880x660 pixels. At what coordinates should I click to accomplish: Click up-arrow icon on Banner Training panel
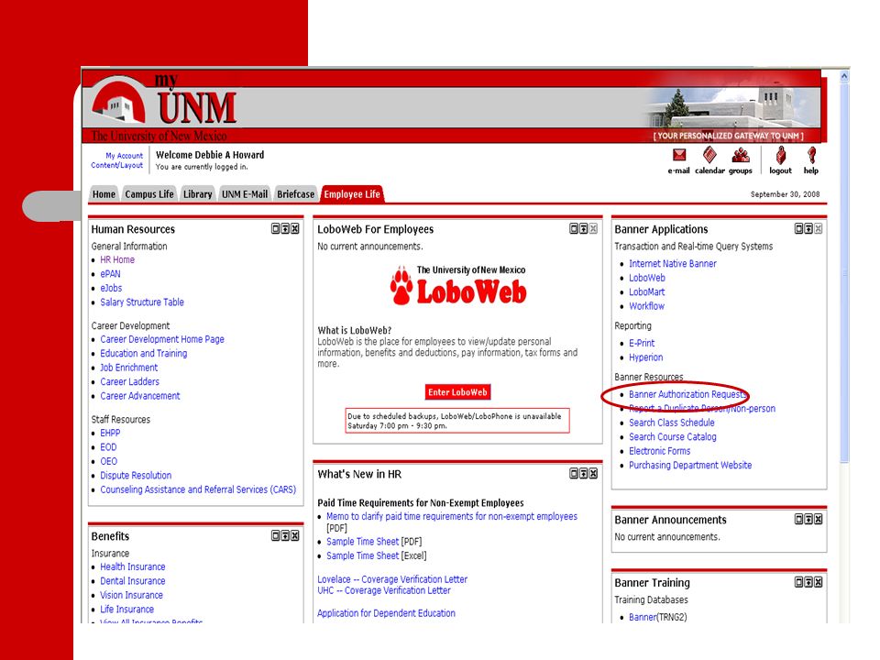click(x=808, y=582)
